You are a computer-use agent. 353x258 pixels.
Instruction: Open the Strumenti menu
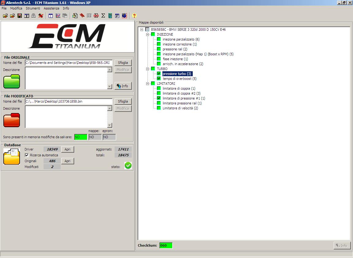[33, 8]
